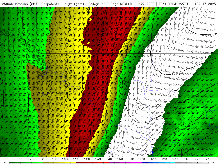
Task: Click the 80 value on the color scale
Action: click(x=43, y=159)
